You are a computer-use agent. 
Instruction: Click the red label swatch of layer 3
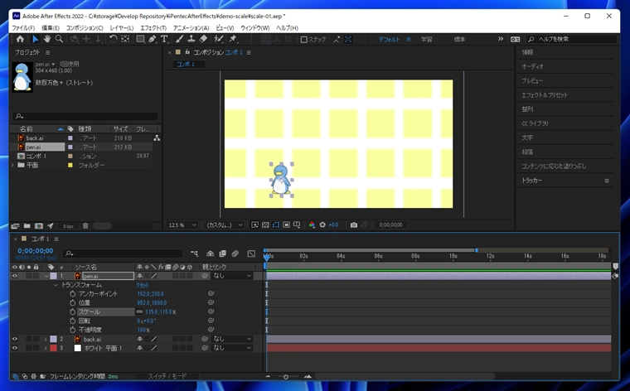tap(54, 348)
